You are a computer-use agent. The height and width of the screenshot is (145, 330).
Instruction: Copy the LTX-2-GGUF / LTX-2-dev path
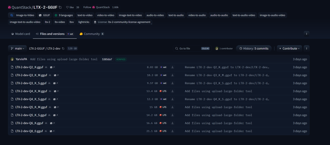[63, 48]
